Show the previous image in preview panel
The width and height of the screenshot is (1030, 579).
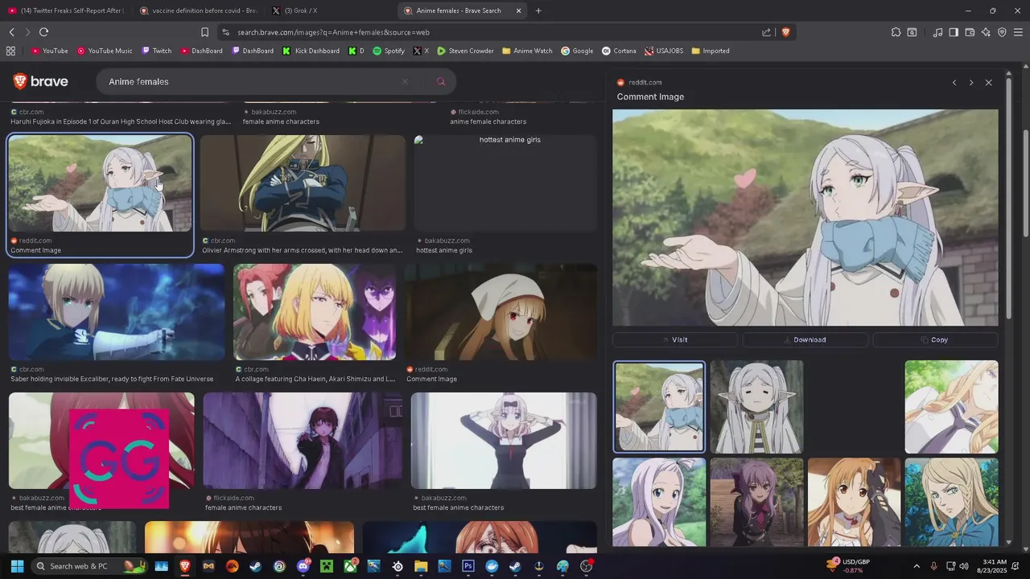pyautogui.click(x=954, y=83)
